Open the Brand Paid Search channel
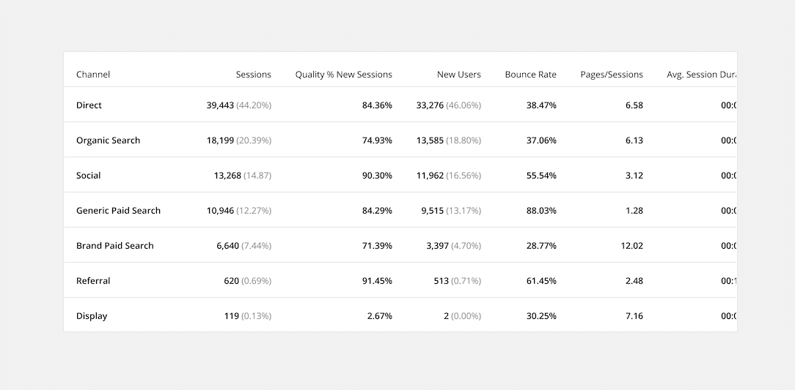Image resolution: width=795 pixels, height=390 pixels. point(114,245)
